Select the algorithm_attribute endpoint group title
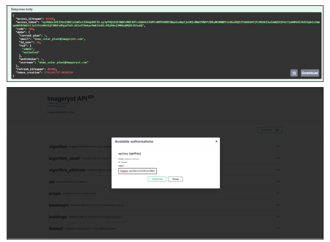 tap(67, 170)
